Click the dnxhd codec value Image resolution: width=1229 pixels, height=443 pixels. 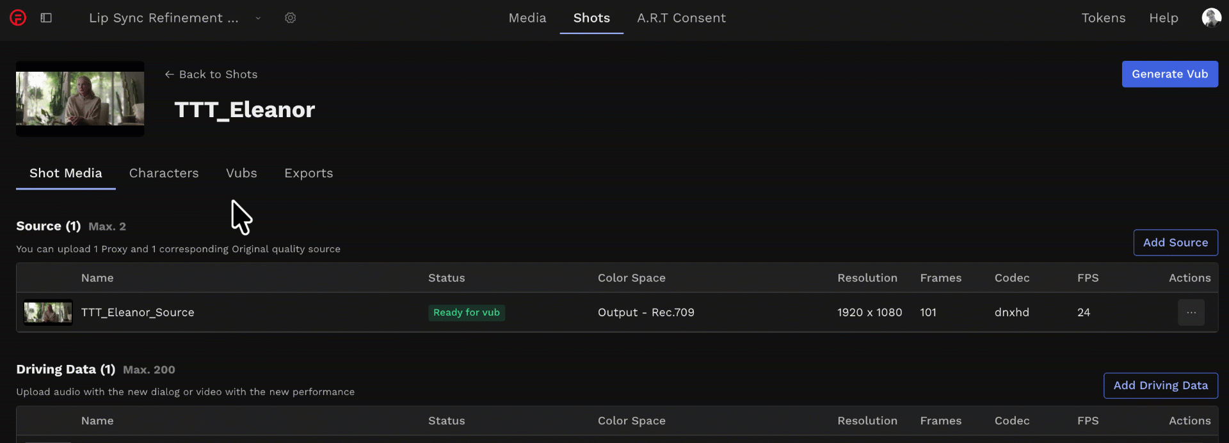[1012, 312]
